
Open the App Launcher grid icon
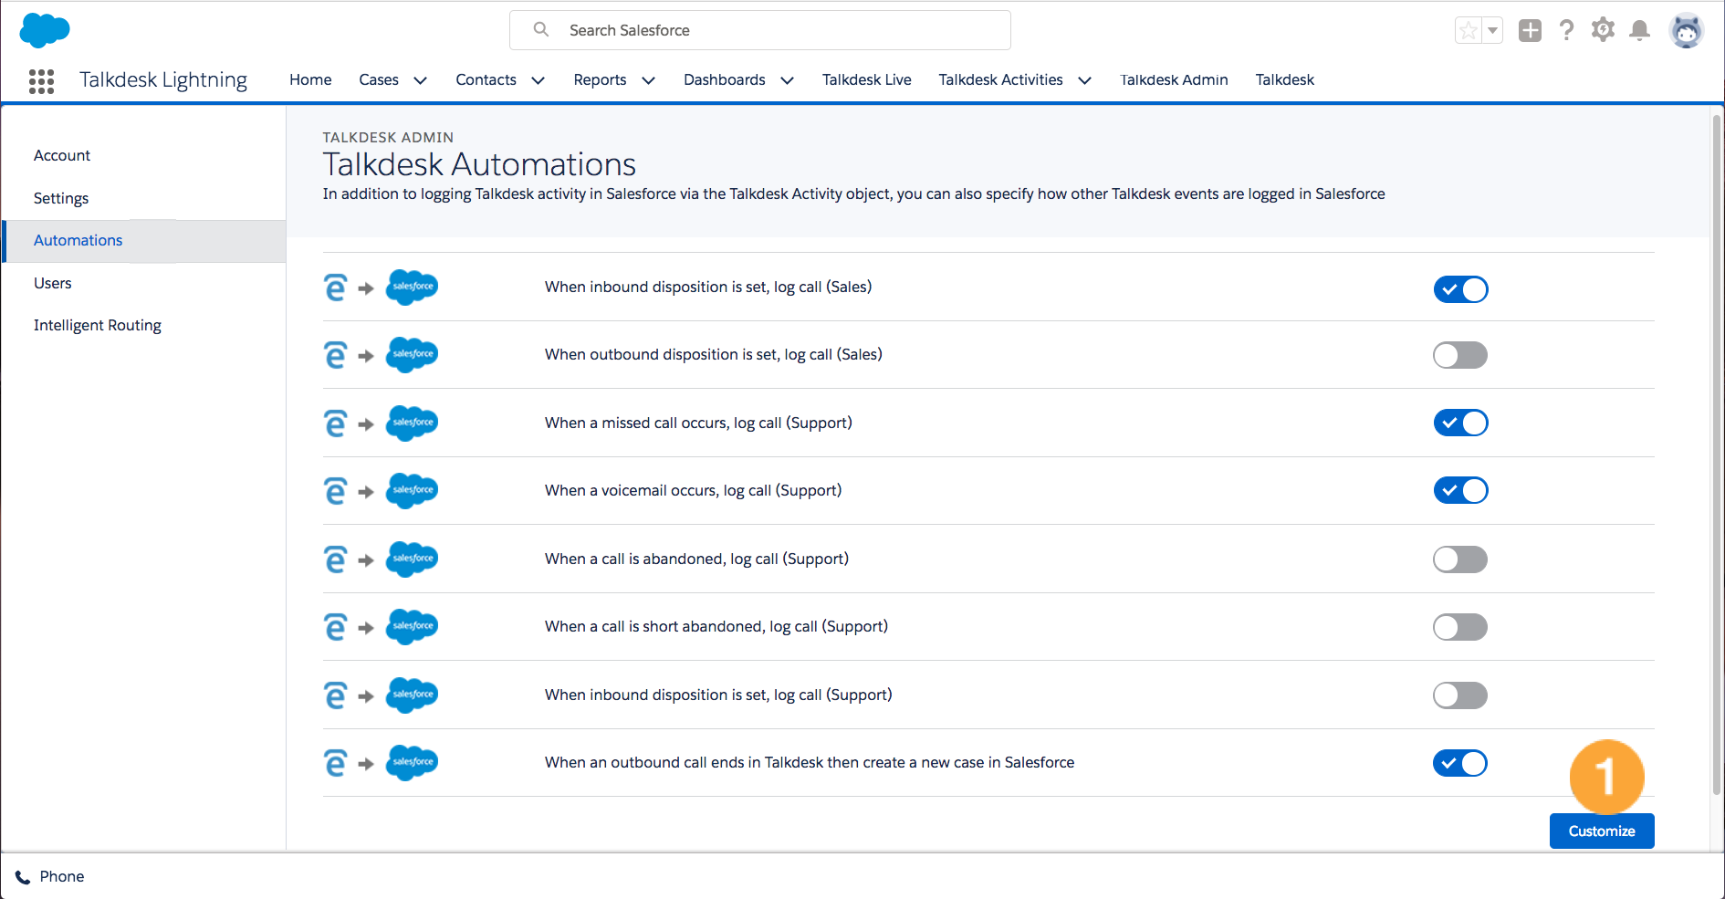click(x=41, y=81)
